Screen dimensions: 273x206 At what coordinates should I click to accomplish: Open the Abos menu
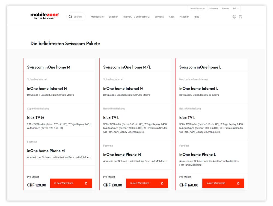coord(172,17)
